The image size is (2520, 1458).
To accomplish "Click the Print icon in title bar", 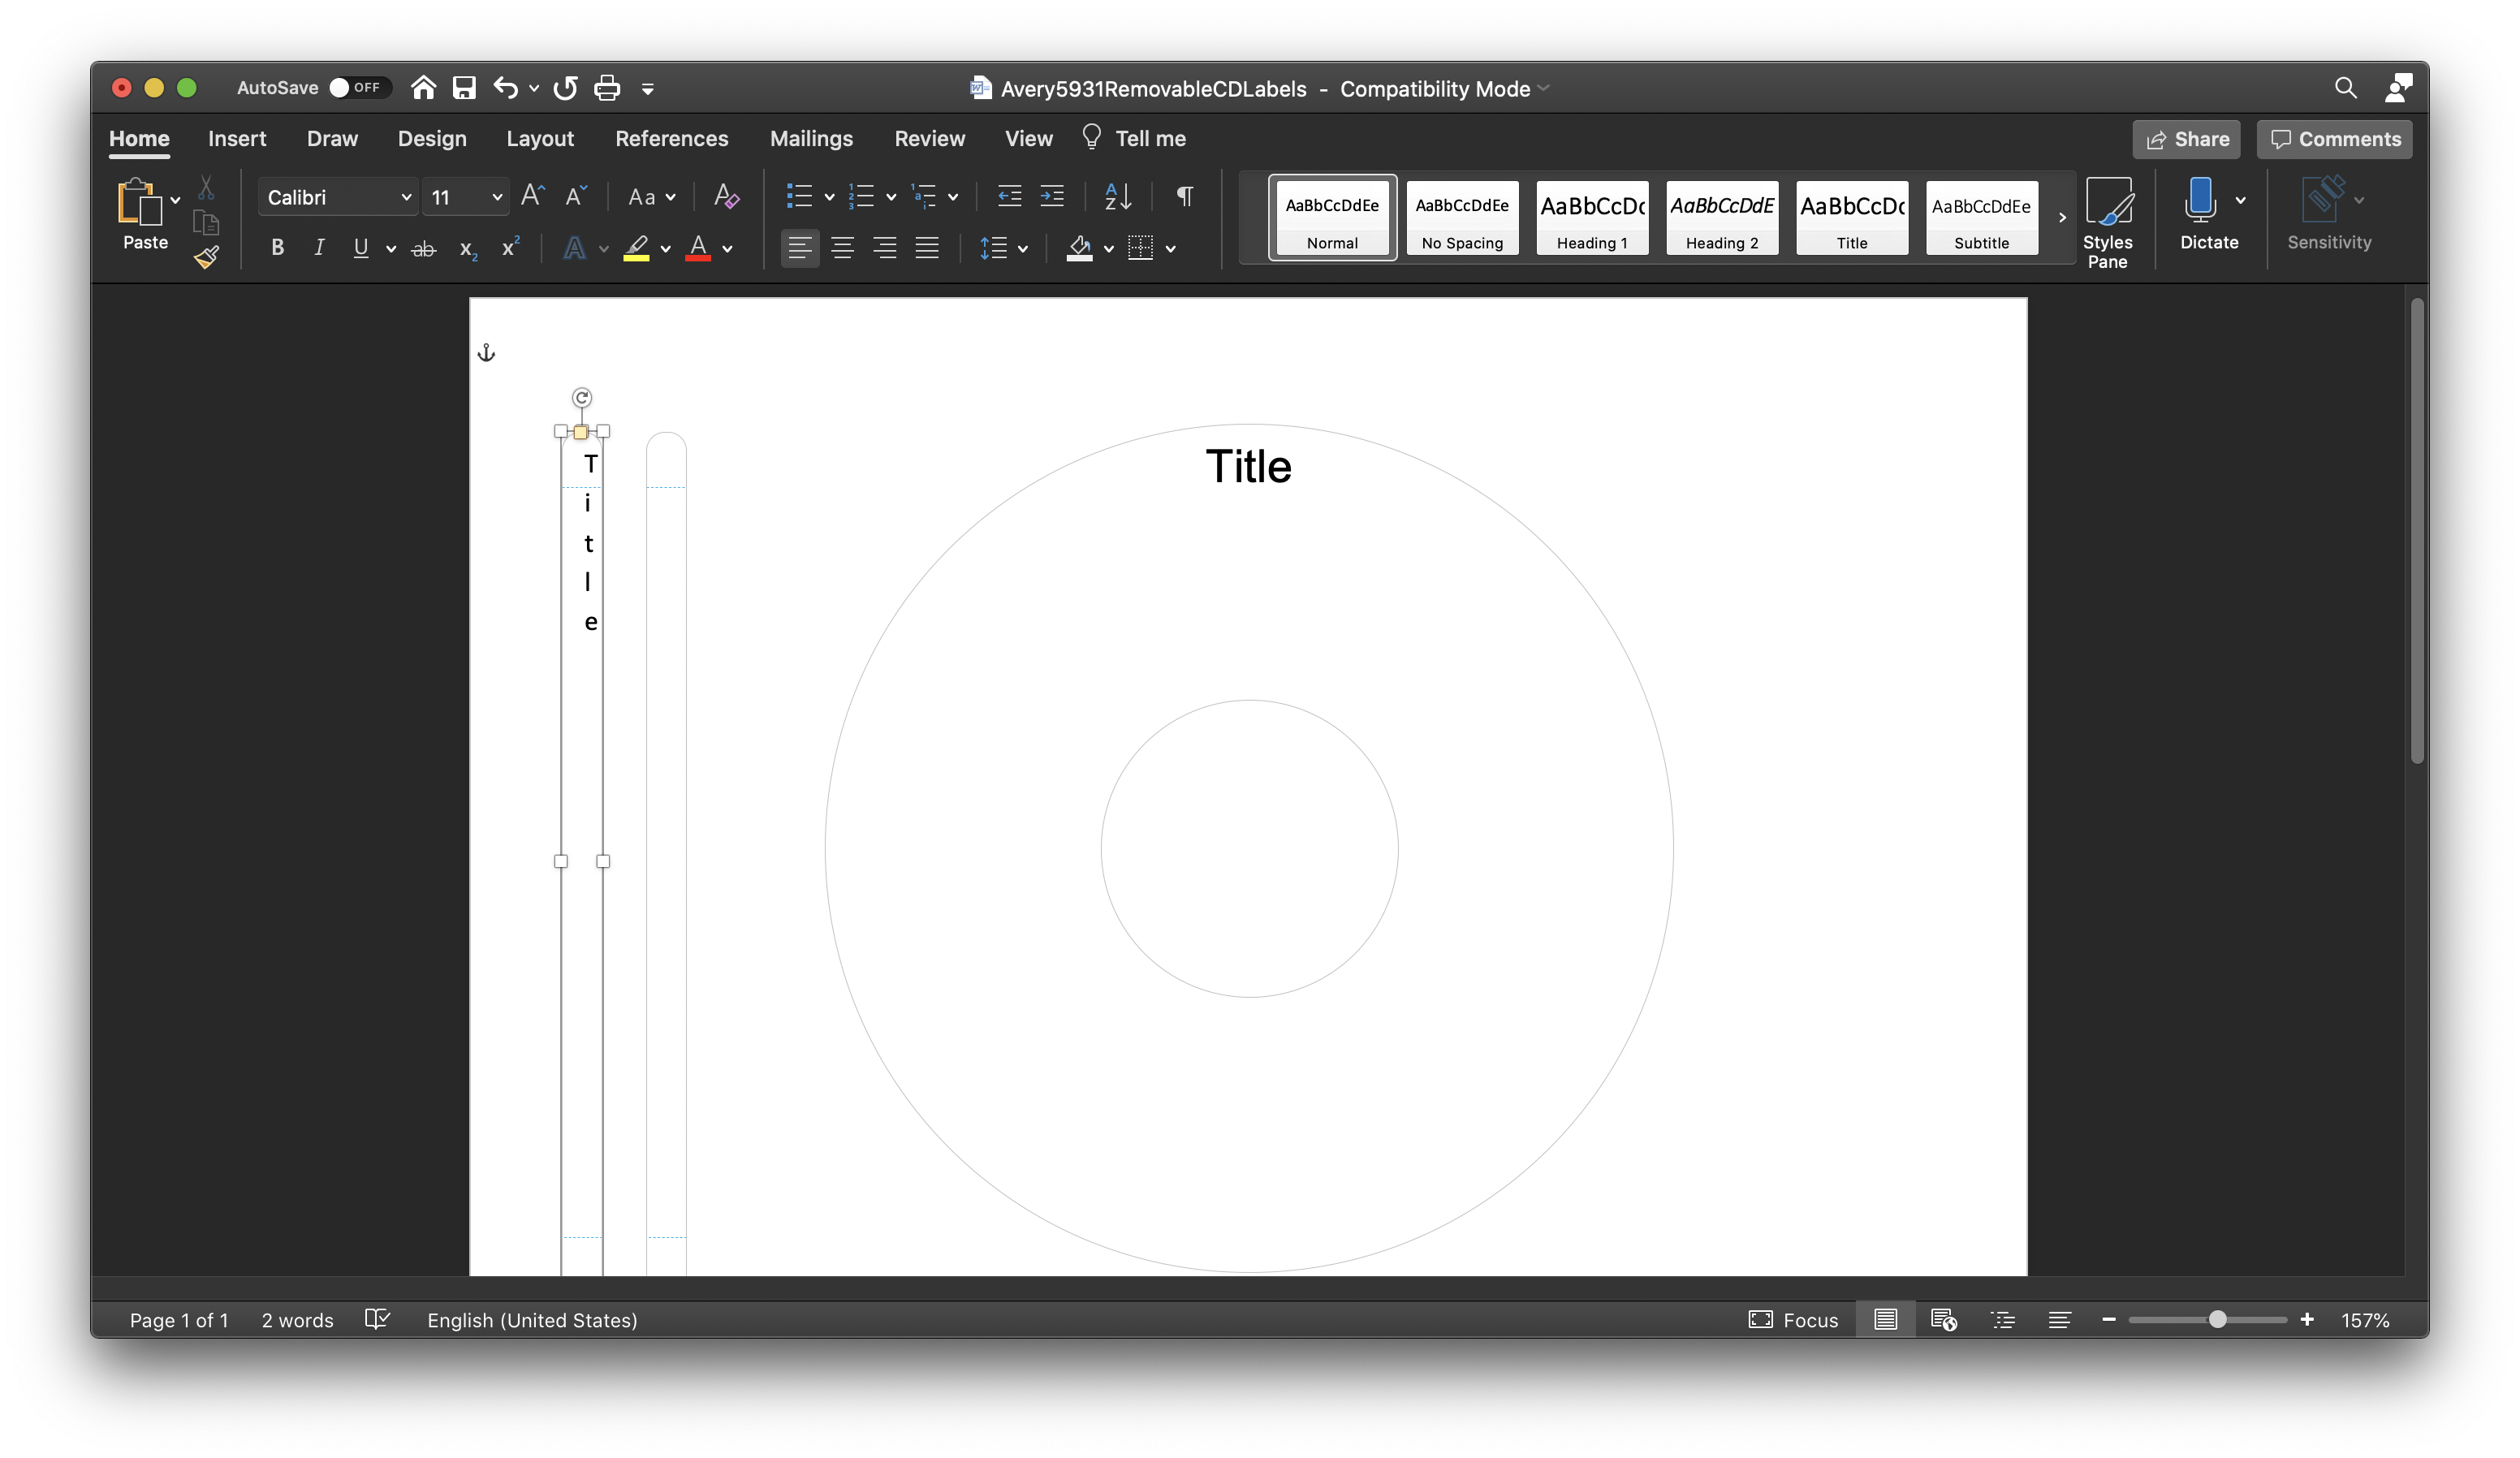I will pos(607,88).
